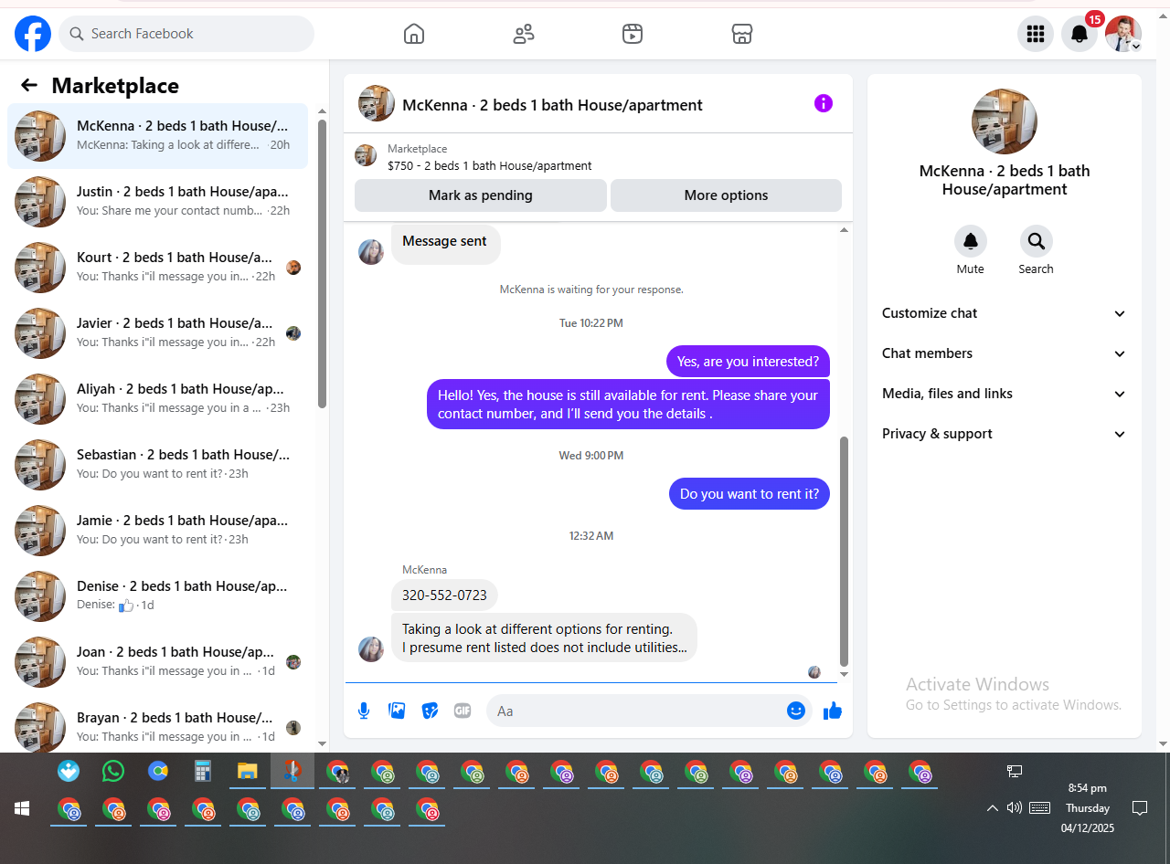
Task: Click the back arrow next to Marketplace
Action: click(29, 85)
